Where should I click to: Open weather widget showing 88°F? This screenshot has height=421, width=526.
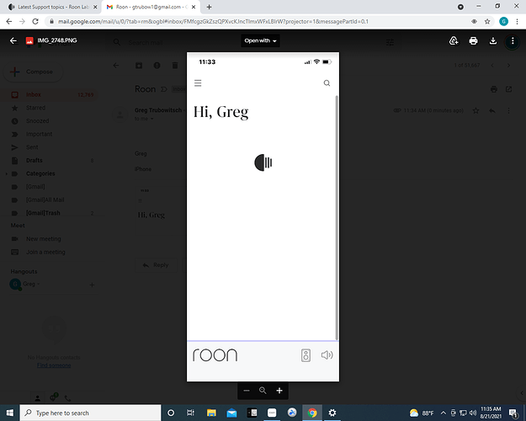422,413
